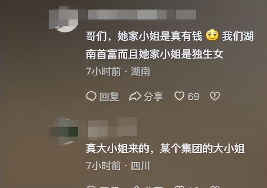Click the "7小时前" timestamp beside 湖南
The image size is (267, 188).
click(x=103, y=71)
